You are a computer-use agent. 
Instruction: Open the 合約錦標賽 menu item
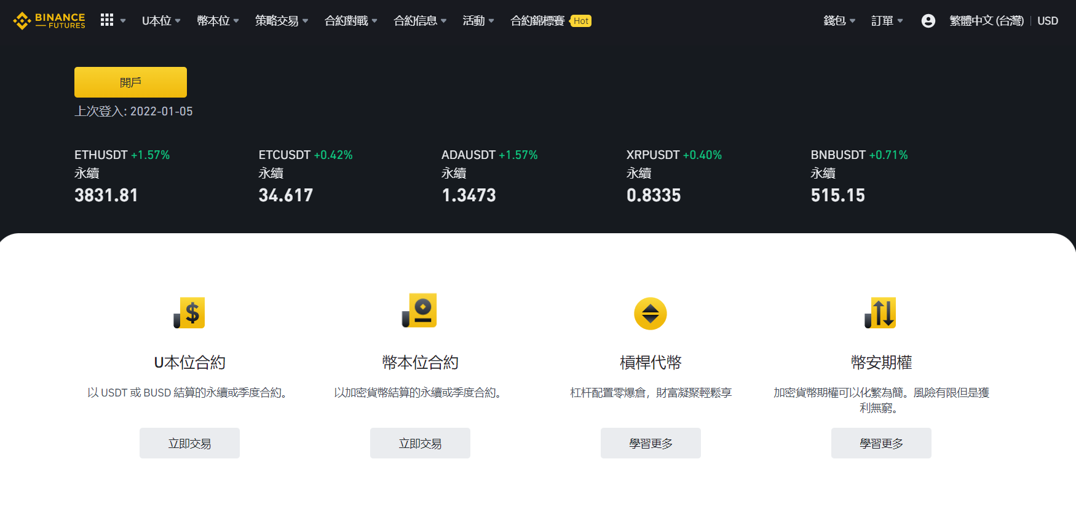pyautogui.click(x=537, y=21)
